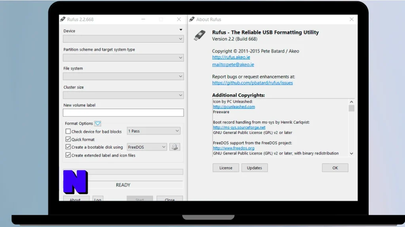405x227 pixels.
Task: Click 'FreeDOS support from the FreeDOS project' line
Action: (252, 143)
